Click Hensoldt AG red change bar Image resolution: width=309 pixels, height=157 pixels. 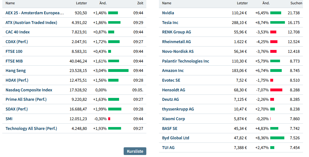[276, 90]
